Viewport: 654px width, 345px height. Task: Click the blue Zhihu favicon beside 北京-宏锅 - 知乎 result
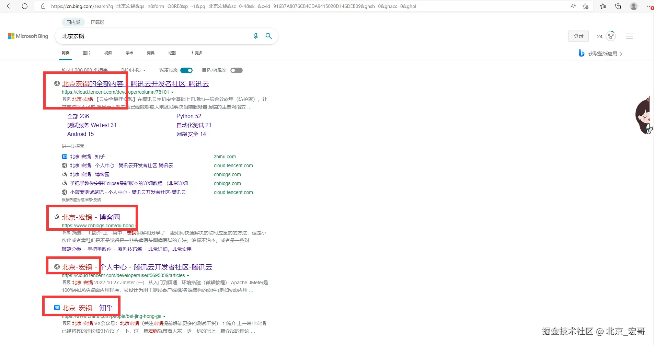coord(57,308)
